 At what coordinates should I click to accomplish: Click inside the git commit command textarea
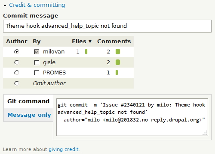(132, 117)
